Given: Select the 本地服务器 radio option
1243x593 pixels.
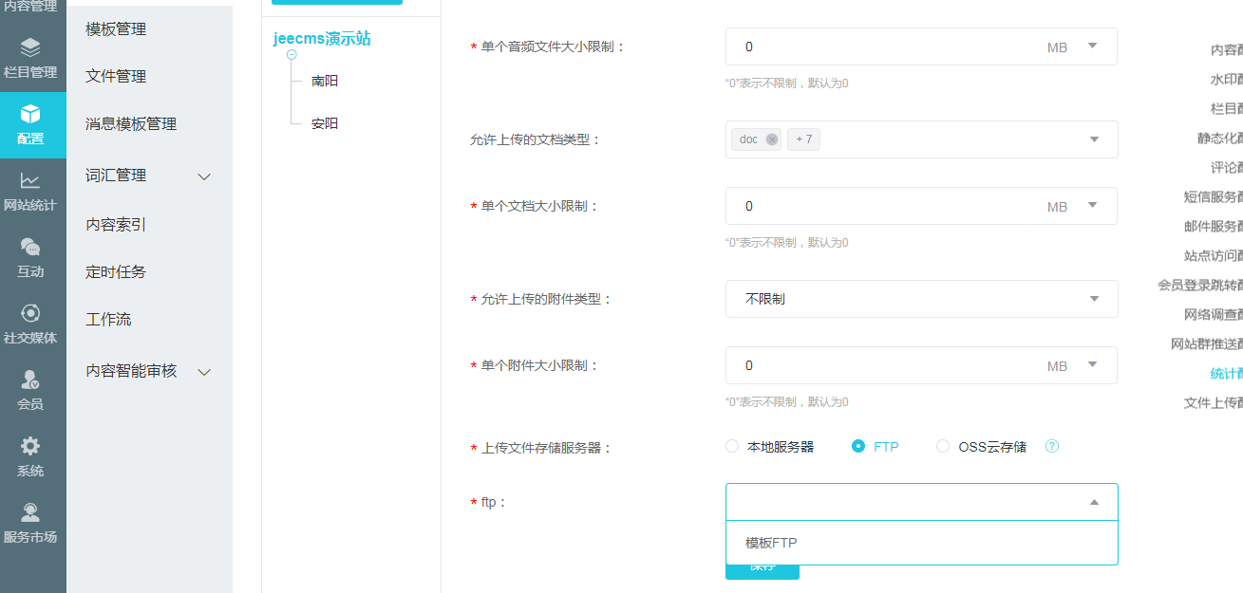Looking at the screenshot, I should click(732, 446).
